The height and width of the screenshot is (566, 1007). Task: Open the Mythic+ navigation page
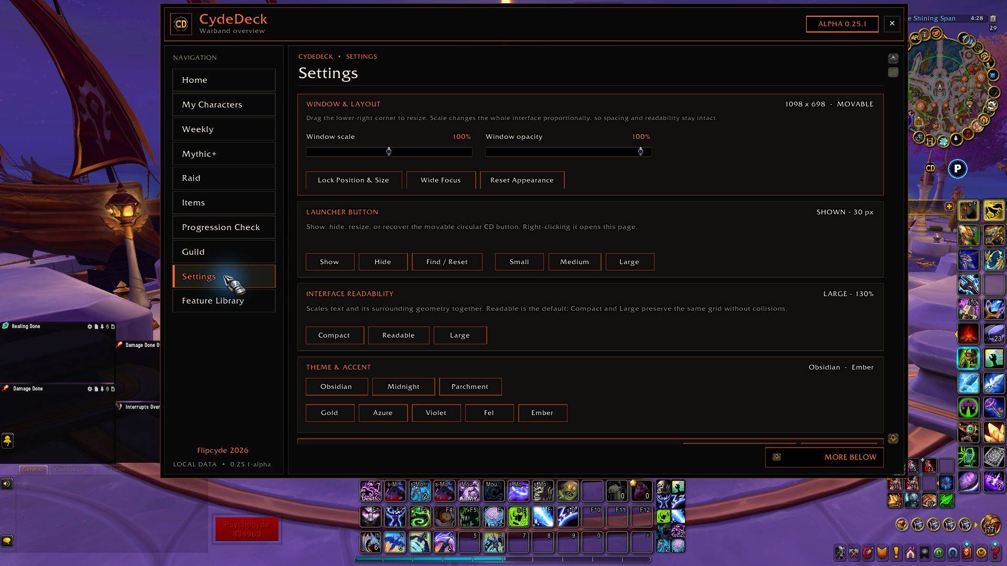click(224, 154)
